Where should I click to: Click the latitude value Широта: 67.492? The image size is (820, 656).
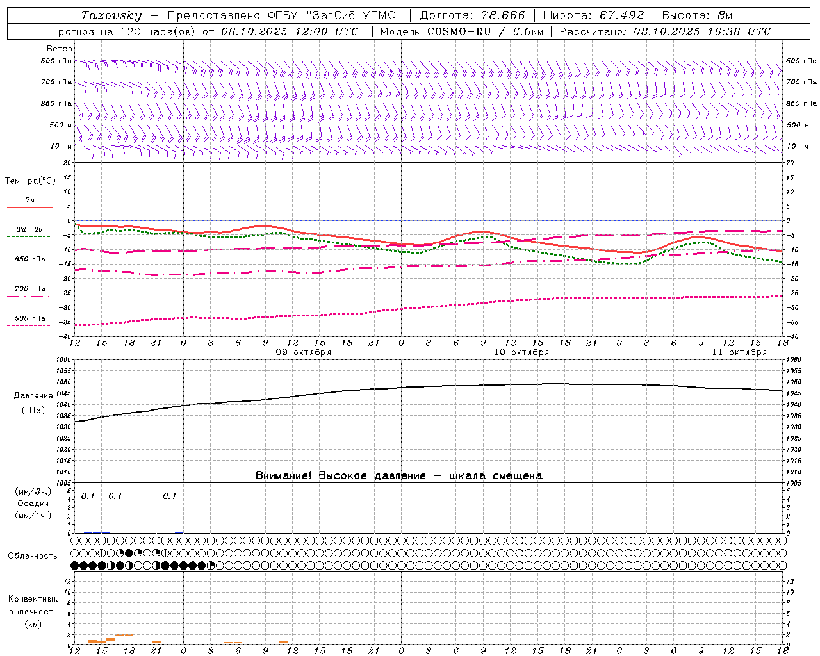pos(594,15)
